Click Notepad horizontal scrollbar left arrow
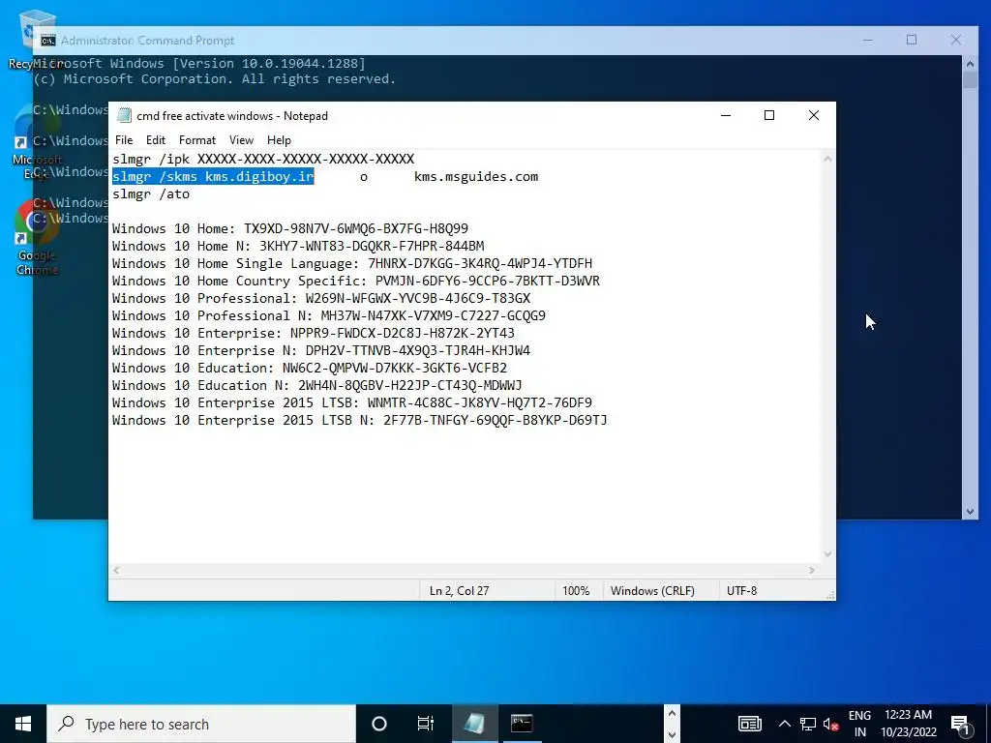Screen dimensions: 991x743 pyautogui.click(x=116, y=570)
